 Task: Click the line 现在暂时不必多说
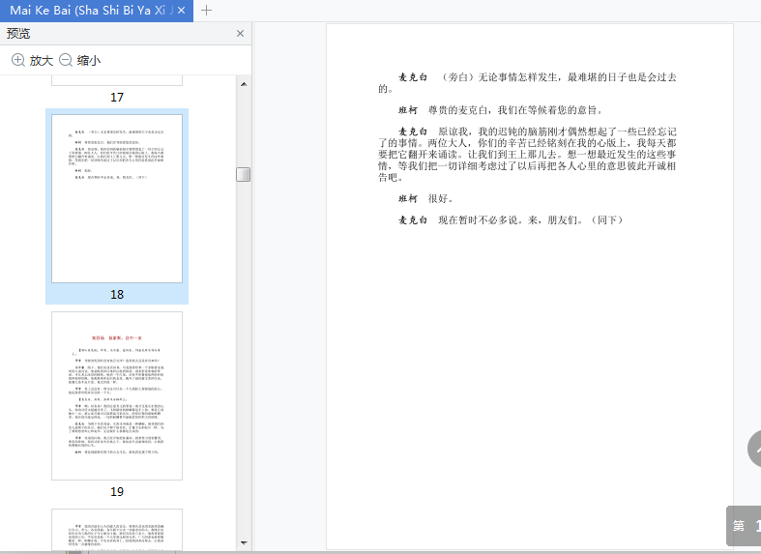click(x=511, y=219)
